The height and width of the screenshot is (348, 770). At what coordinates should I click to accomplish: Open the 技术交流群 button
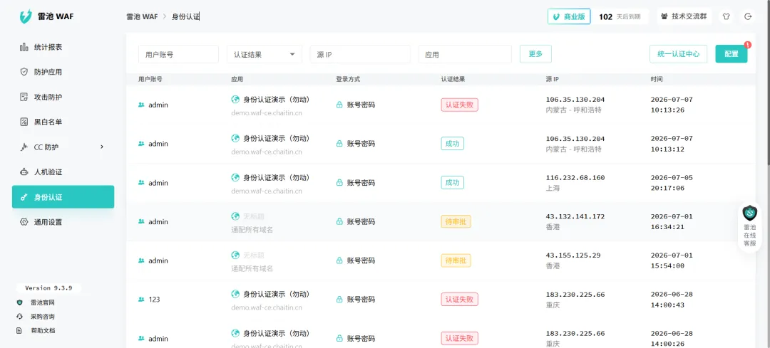[x=684, y=16]
